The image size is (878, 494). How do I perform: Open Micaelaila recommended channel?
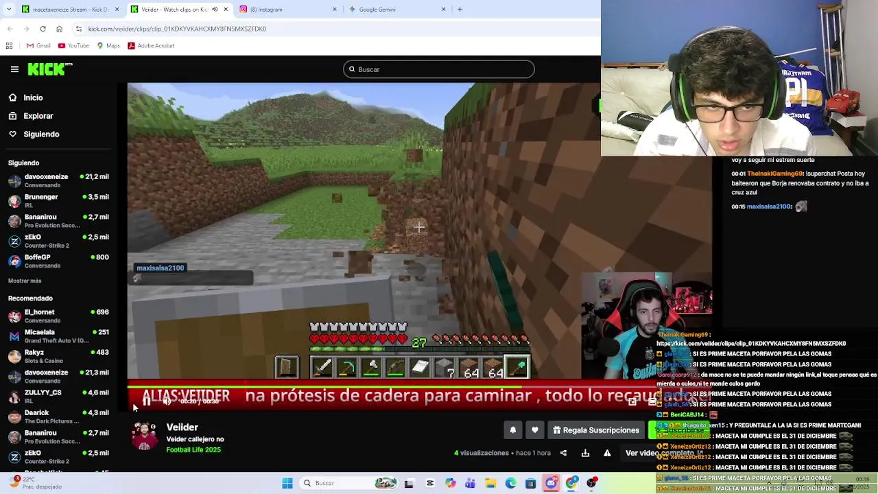[x=58, y=336]
